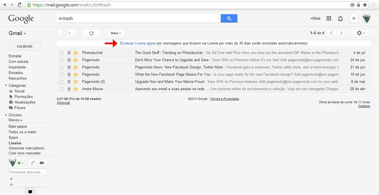Click yellow label marker on Photobucket row
This screenshot has width=379, height=195.
click(x=76, y=53)
